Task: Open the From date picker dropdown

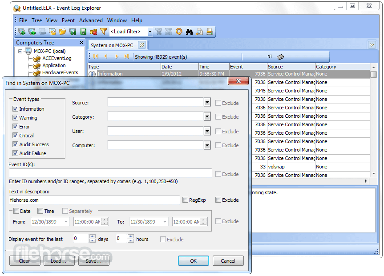Action: tap(66, 222)
